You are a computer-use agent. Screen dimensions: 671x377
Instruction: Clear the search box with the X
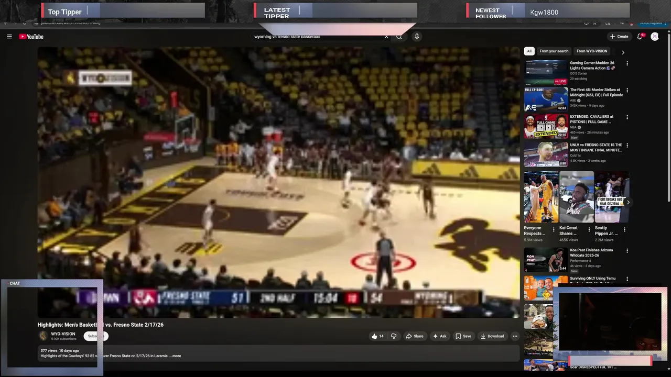pyautogui.click(x=386, y=37)
